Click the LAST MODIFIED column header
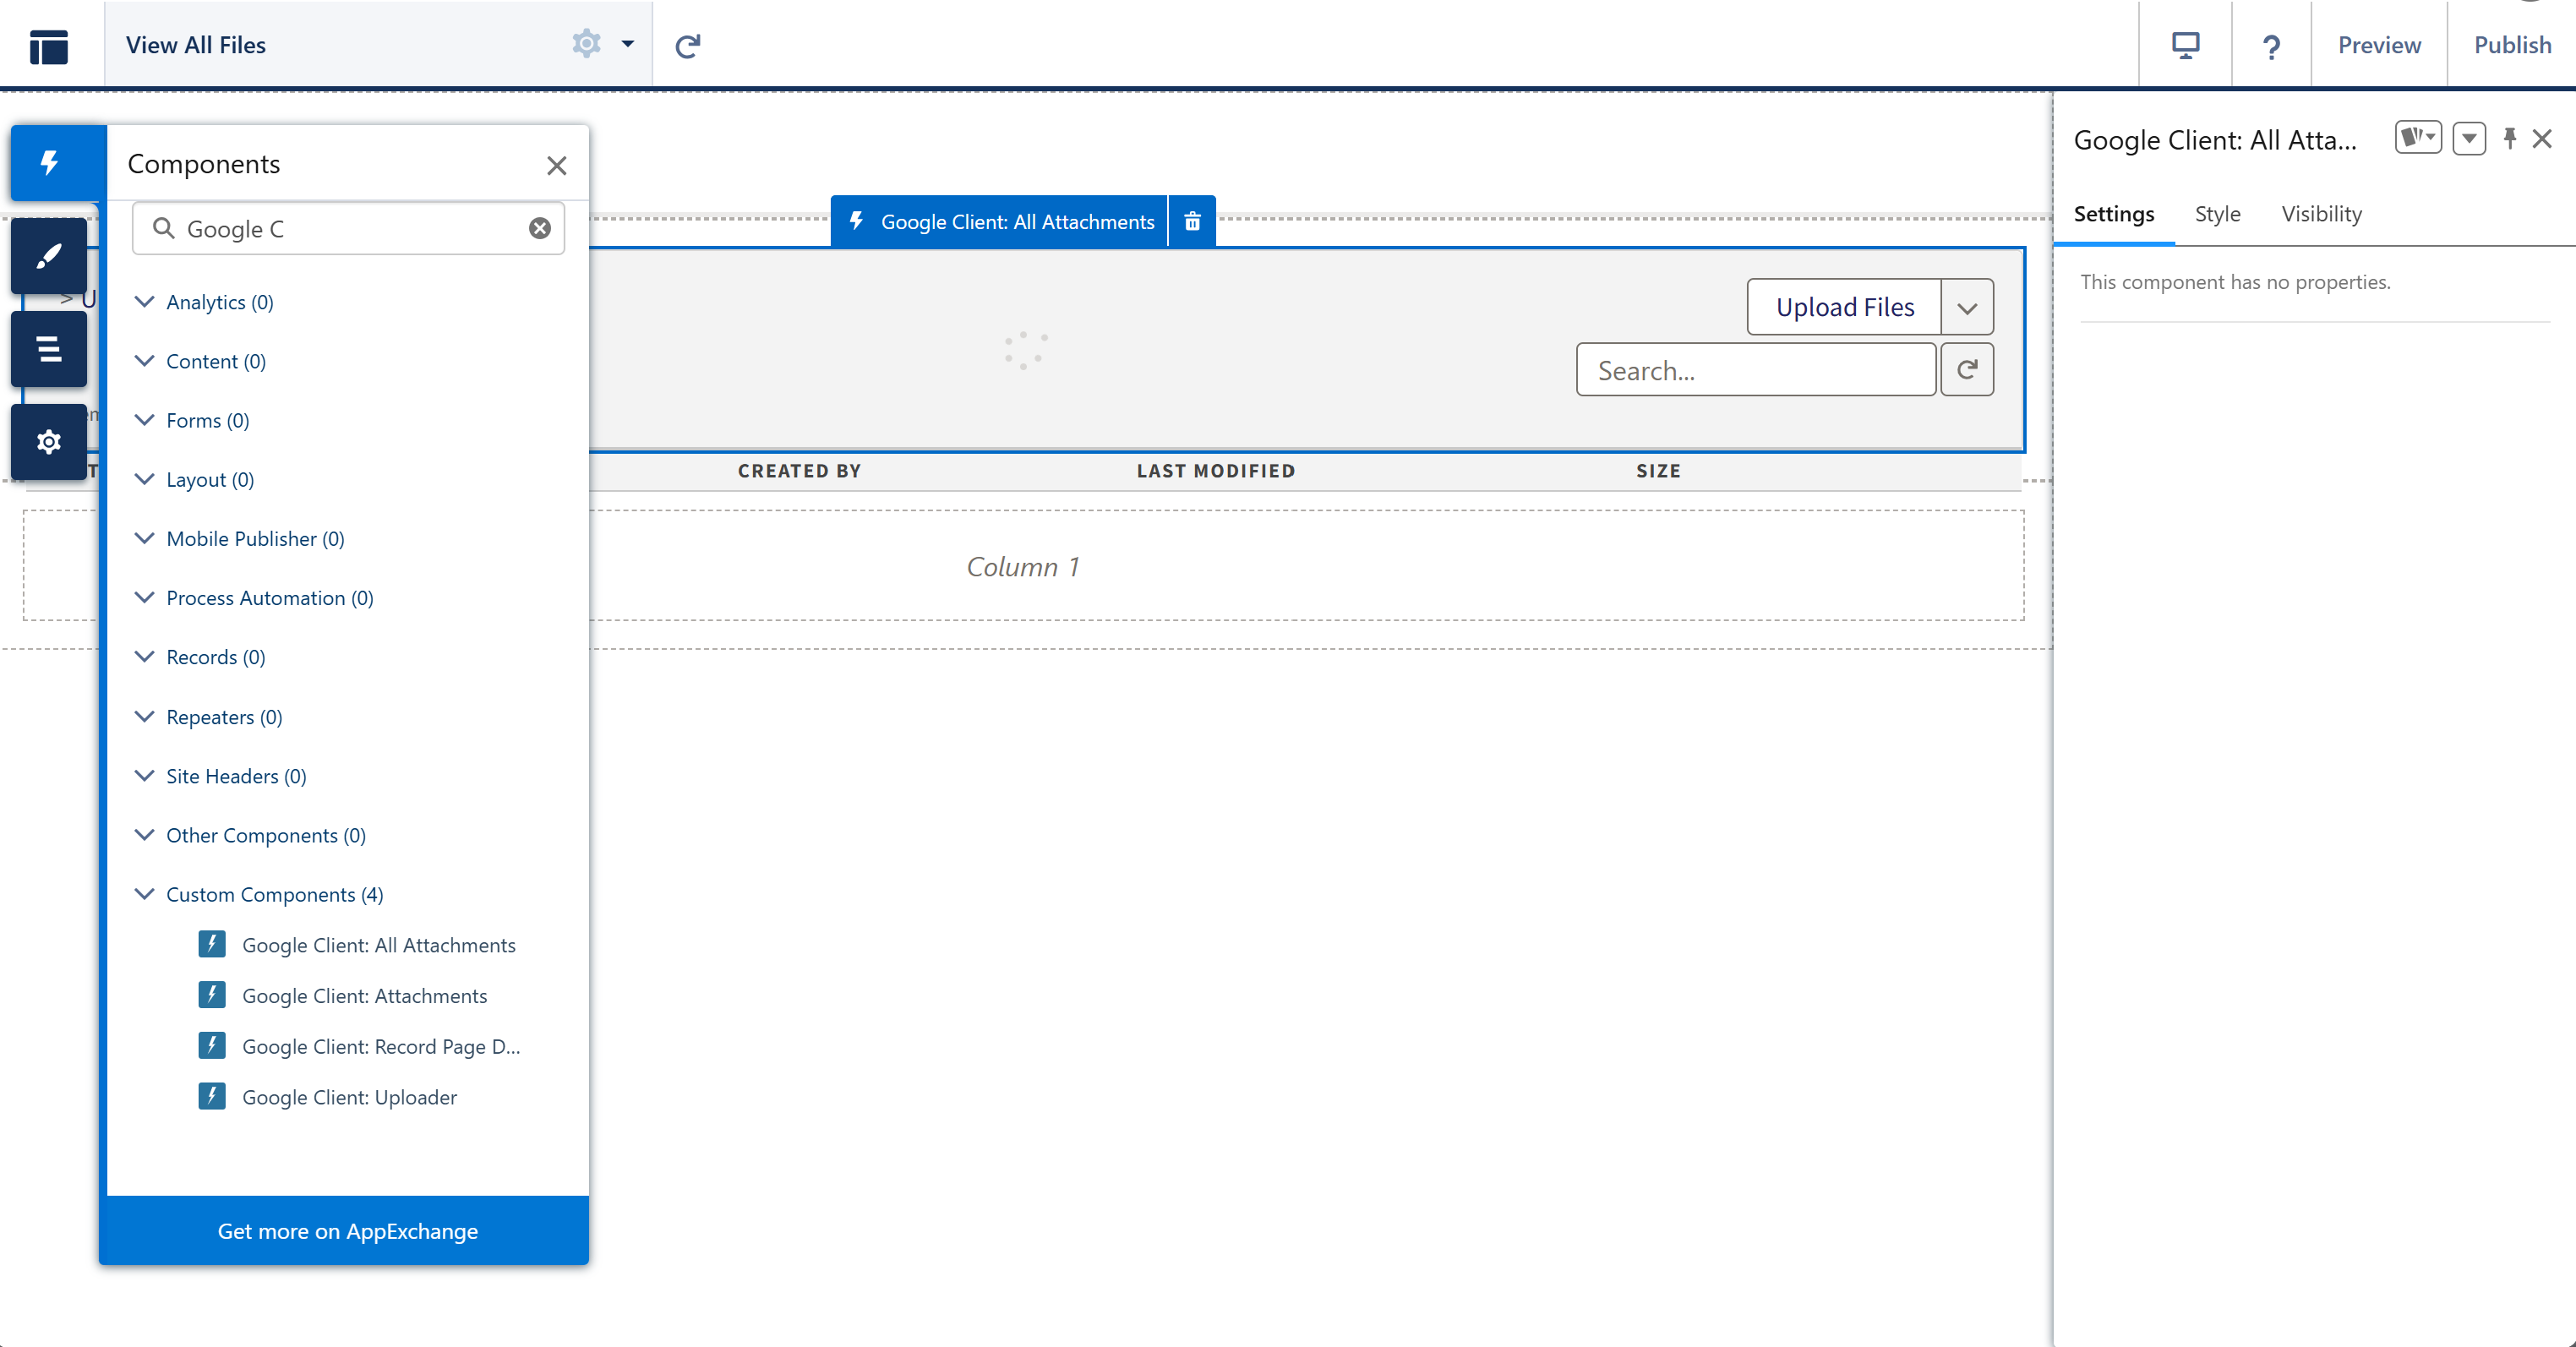The width and height of the screenshot is (2576, 1347). point(1215,471)
